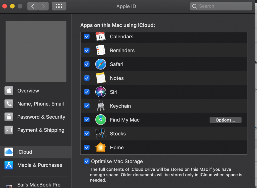Viewport: 257px width, 188px height.
Task: Click the Reminders app icon
Action: tap(100, 50)
